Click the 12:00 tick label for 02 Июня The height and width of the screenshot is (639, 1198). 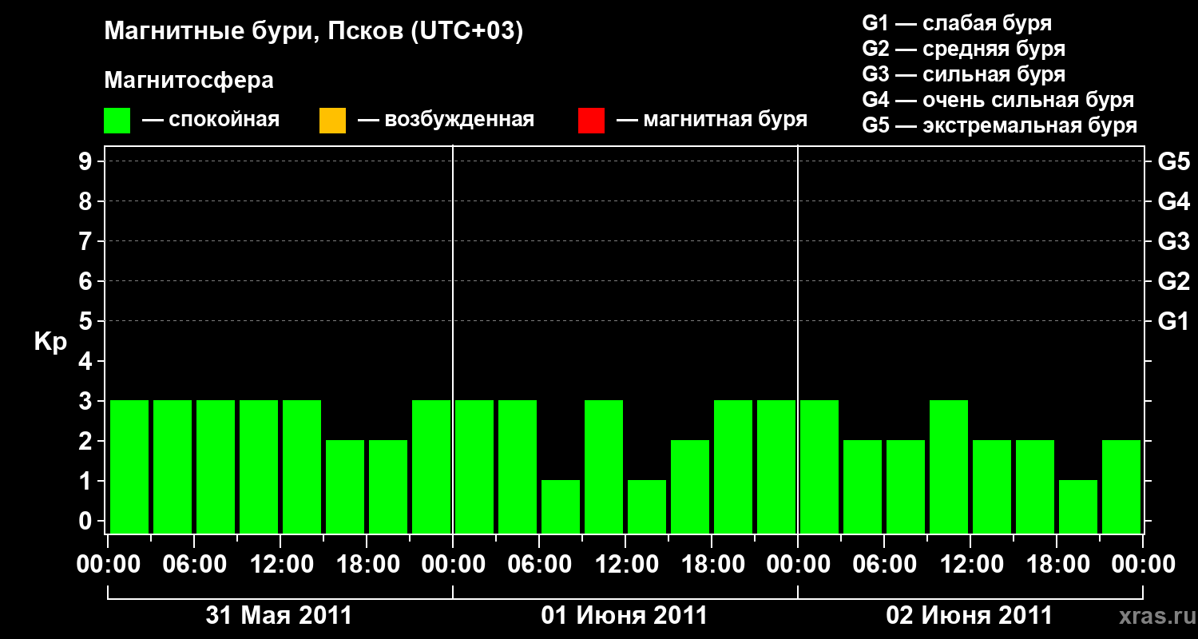coord(970,565)
